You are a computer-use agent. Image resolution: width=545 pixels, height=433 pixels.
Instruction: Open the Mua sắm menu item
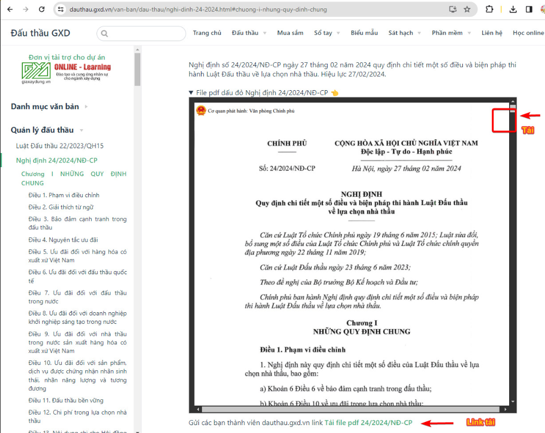290,33
